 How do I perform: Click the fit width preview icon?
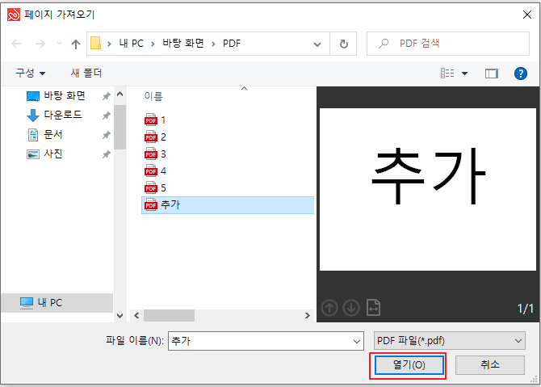373,307
